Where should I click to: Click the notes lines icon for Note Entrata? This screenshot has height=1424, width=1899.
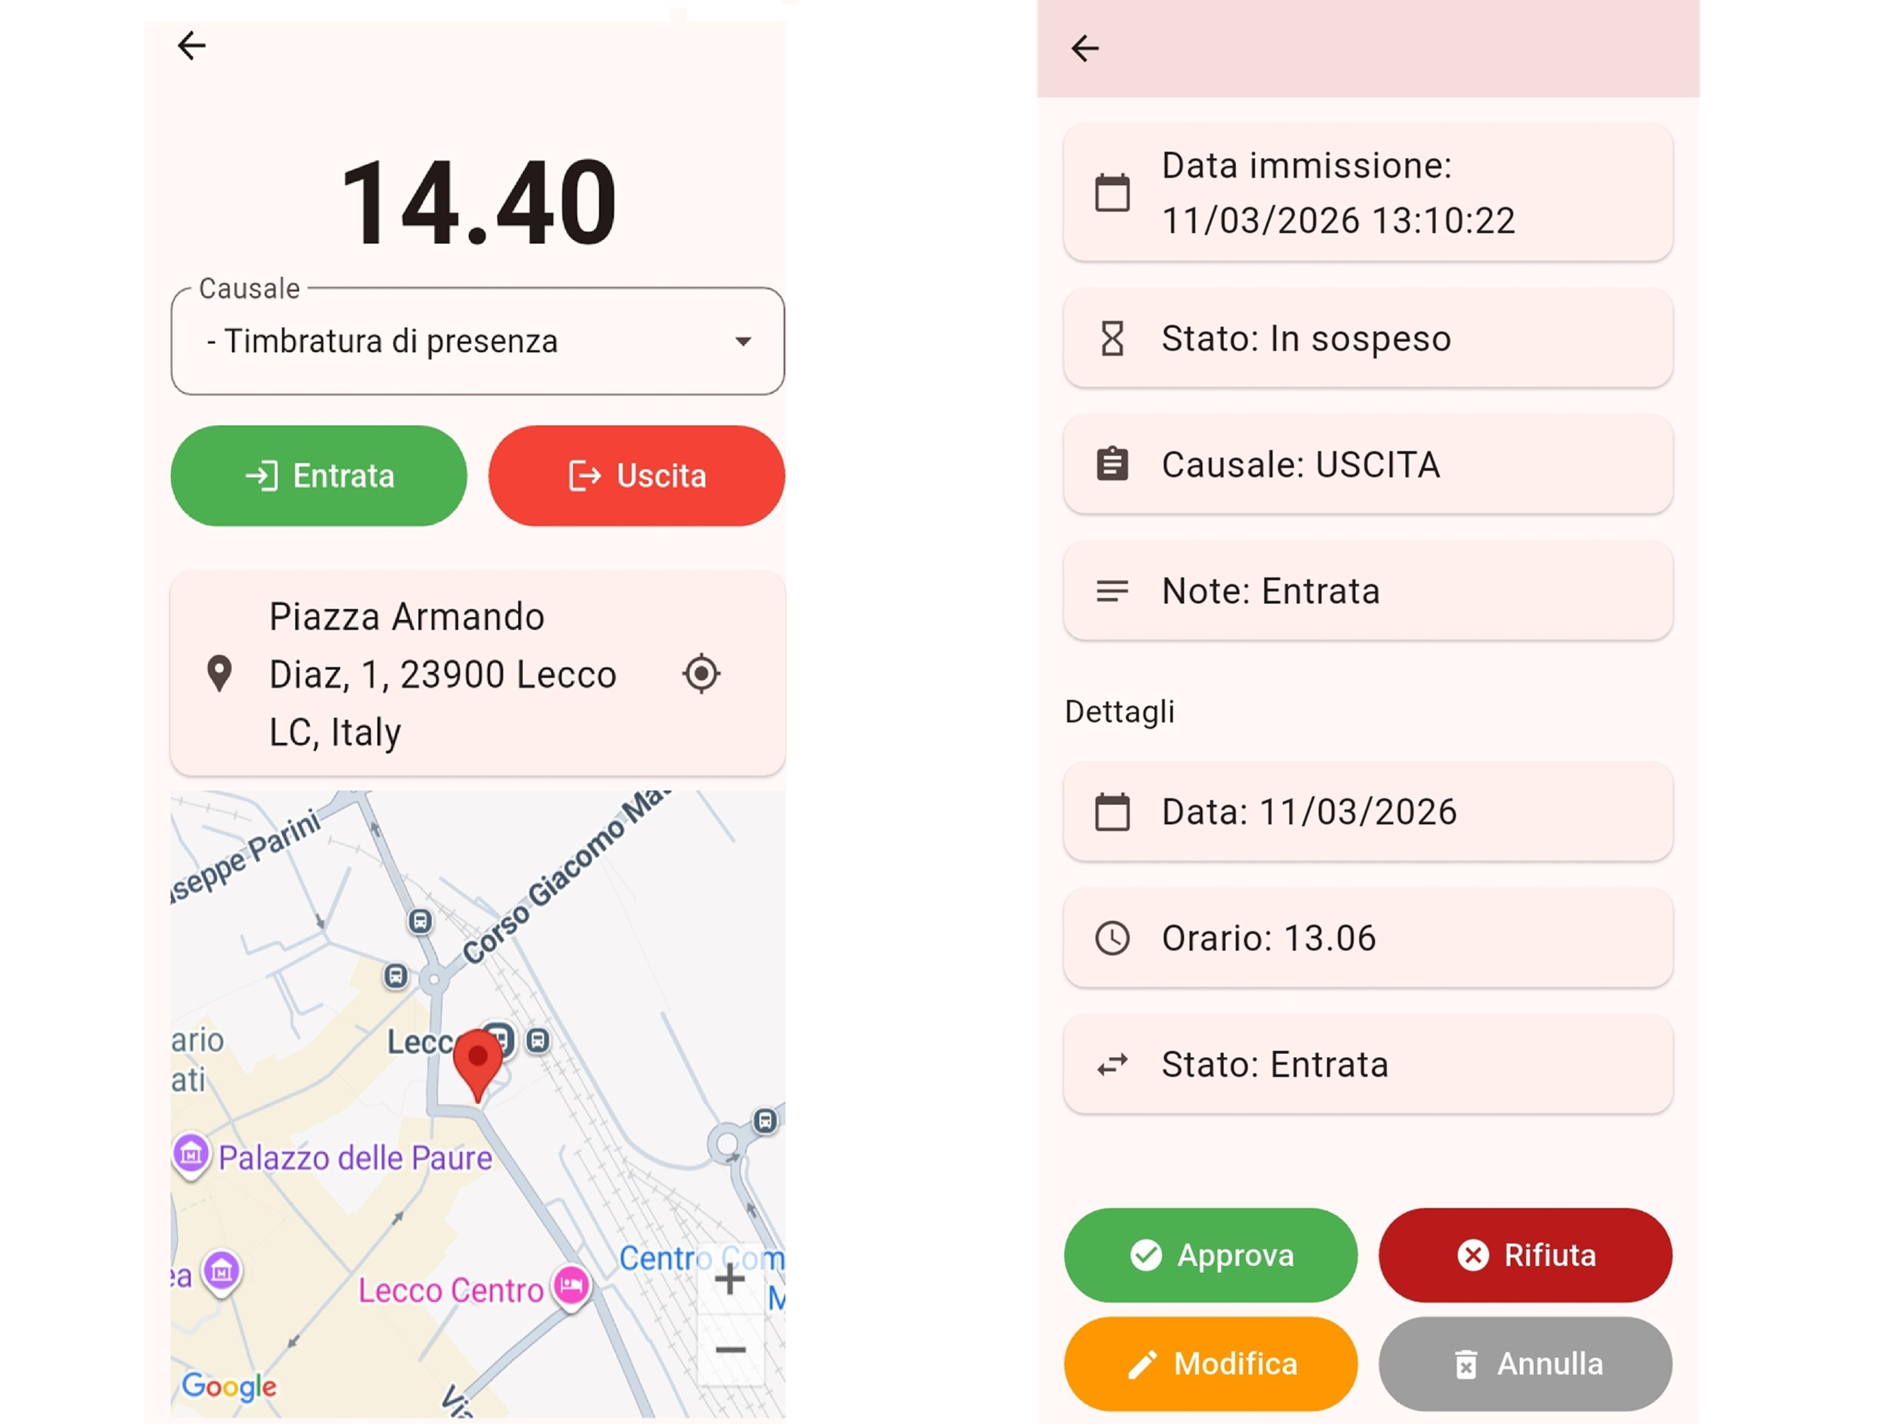point(1113,591)
